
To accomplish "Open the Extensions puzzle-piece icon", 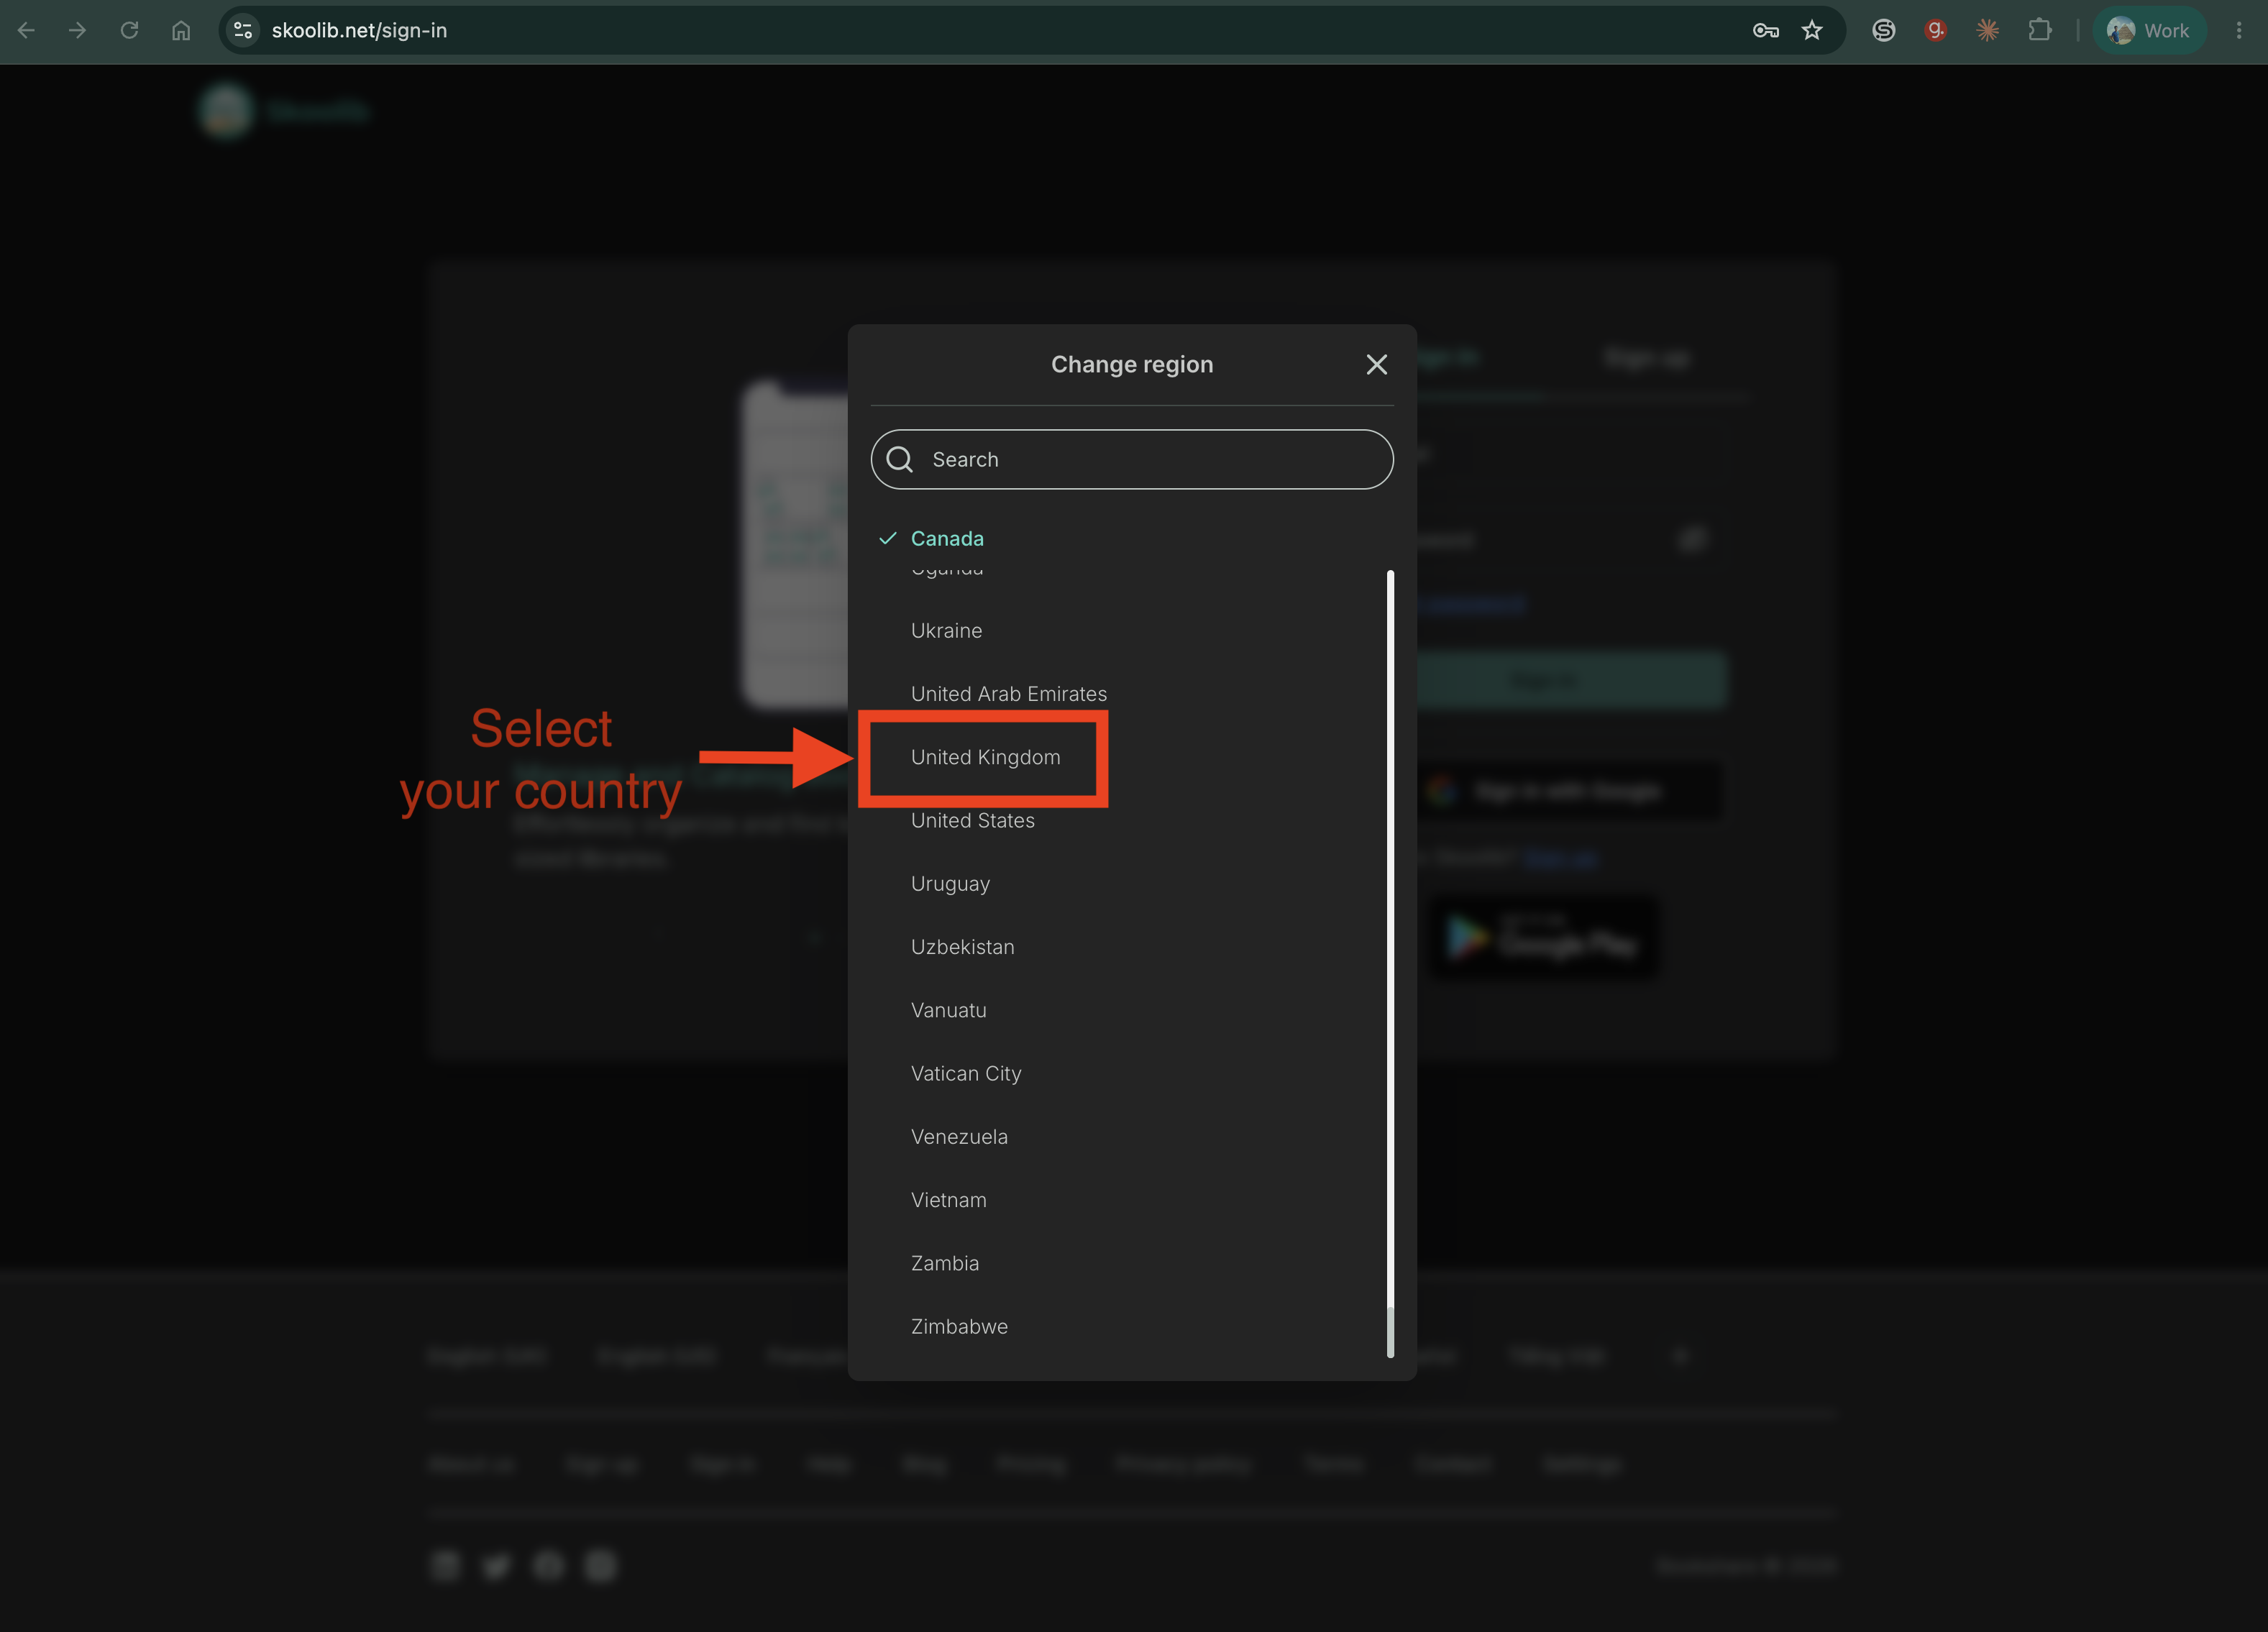I will pyautogui.click(x=2039, y=30).
